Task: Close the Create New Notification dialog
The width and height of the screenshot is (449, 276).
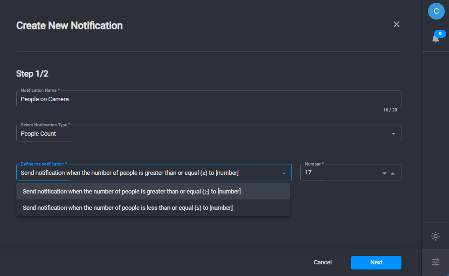Action: (x=396, y=24)
